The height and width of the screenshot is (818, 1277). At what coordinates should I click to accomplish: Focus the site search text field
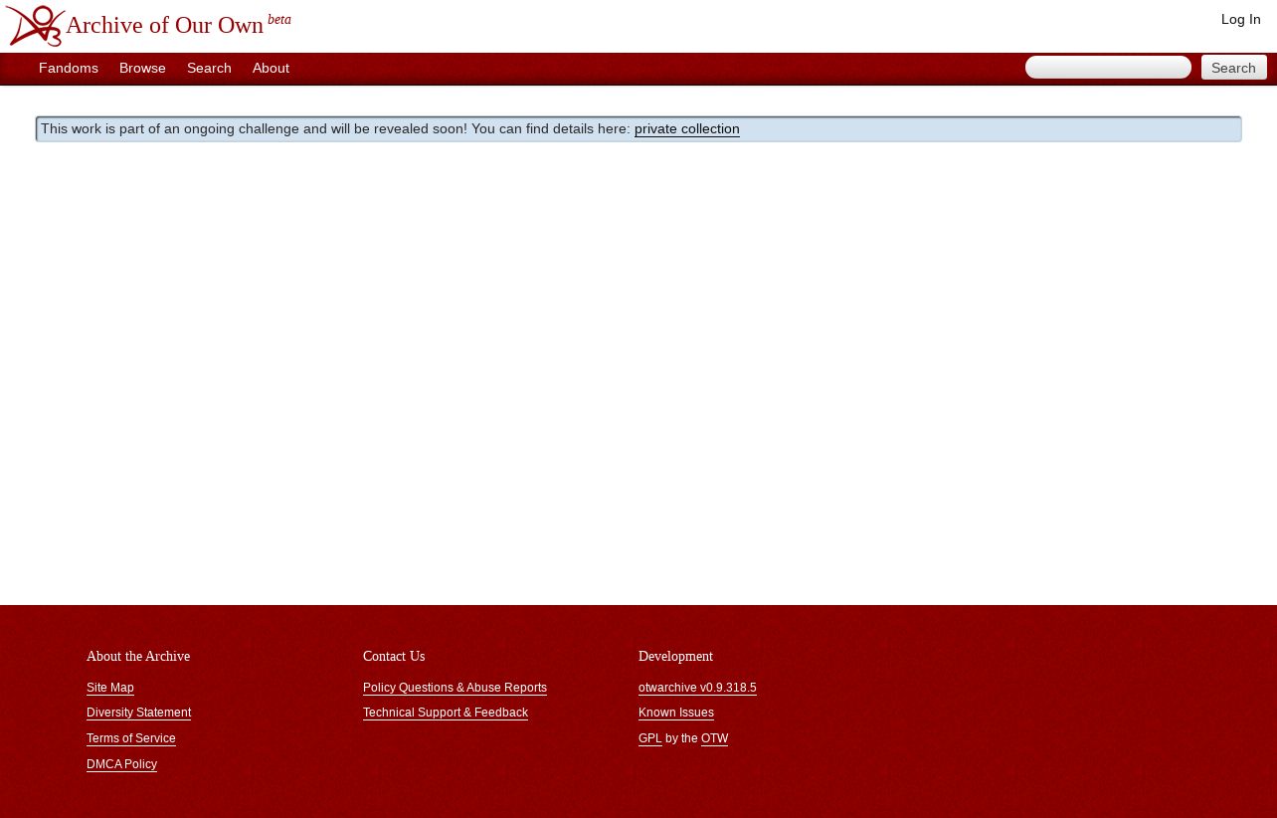click(x=1108, y=67)
